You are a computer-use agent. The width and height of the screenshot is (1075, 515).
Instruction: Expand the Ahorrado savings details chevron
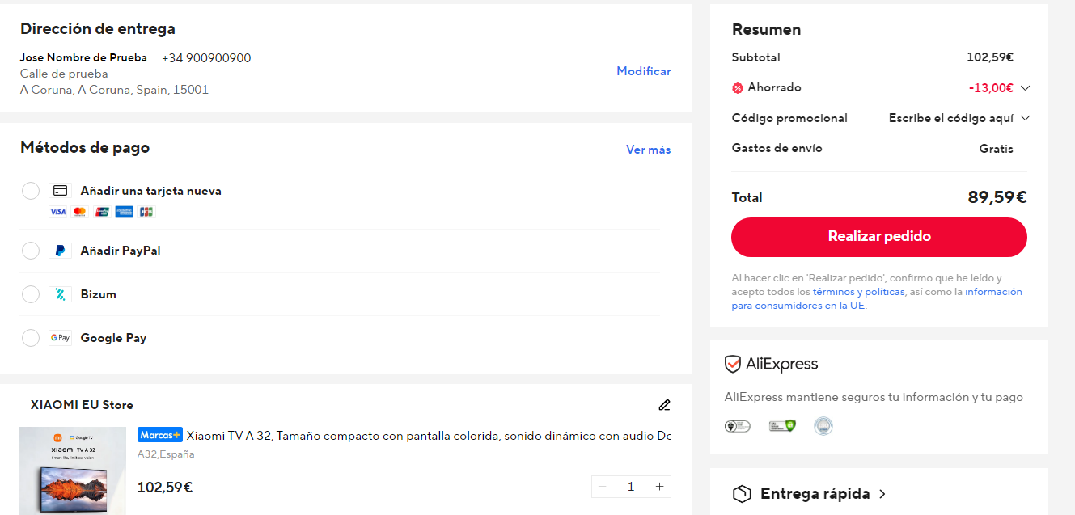point(1026,87)
